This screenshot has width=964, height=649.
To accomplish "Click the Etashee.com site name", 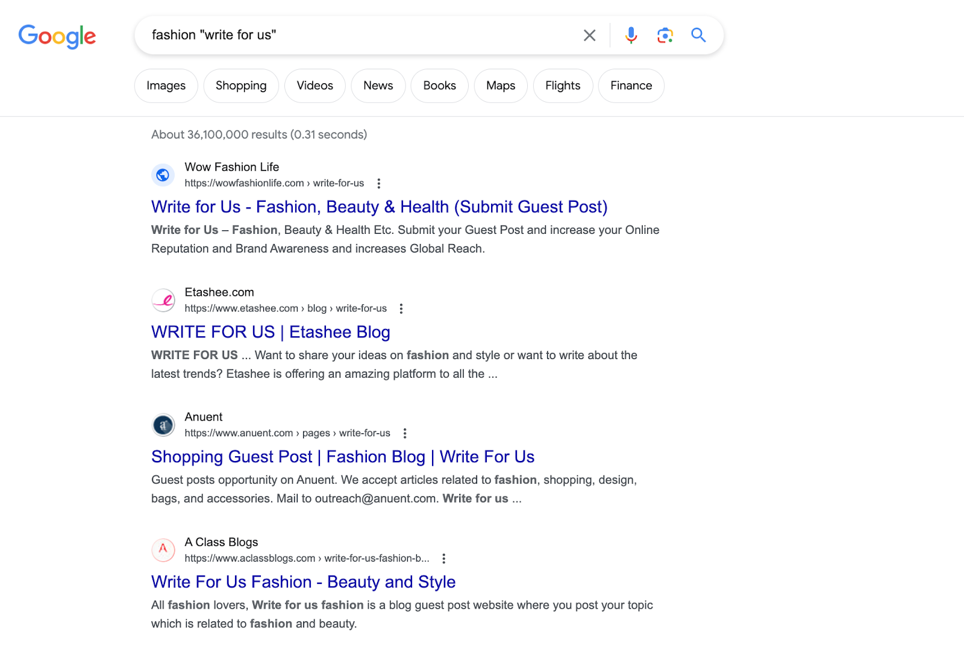I will [x=219, y=292].
